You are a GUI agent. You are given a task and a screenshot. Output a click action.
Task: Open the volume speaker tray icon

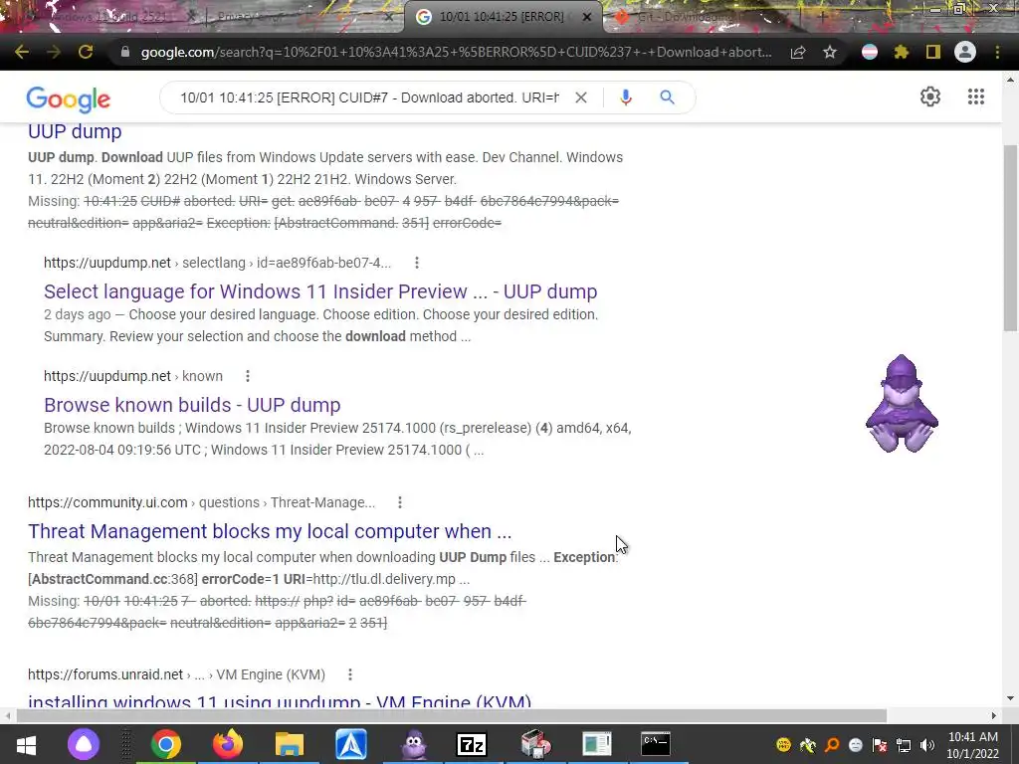pos(927,744)
